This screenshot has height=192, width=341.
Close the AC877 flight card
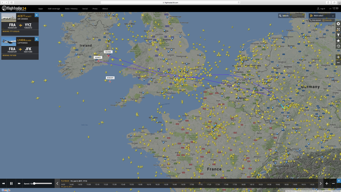tap(37, 15)
